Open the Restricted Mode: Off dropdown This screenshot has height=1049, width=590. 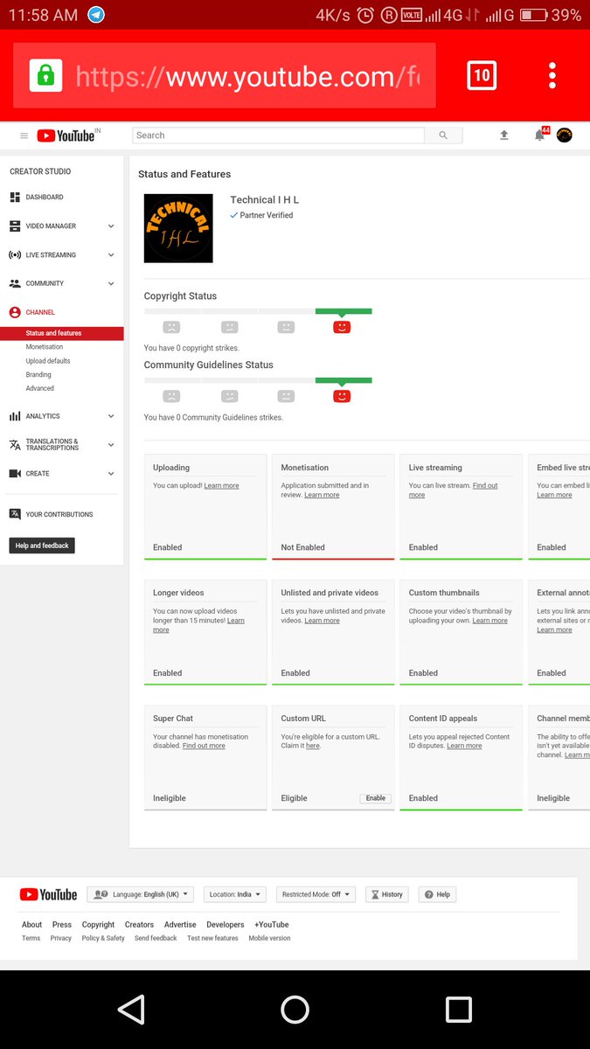tap(316, 894)
